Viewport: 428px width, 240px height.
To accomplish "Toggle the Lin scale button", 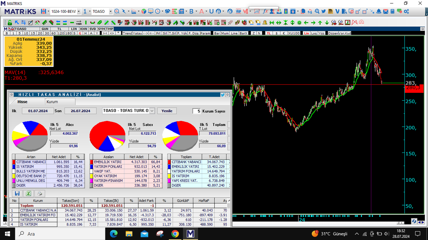I will tap(306, 33).
